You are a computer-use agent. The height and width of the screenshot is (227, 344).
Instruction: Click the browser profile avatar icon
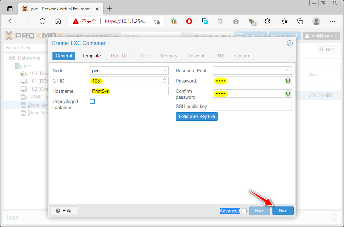coord(316,21)
